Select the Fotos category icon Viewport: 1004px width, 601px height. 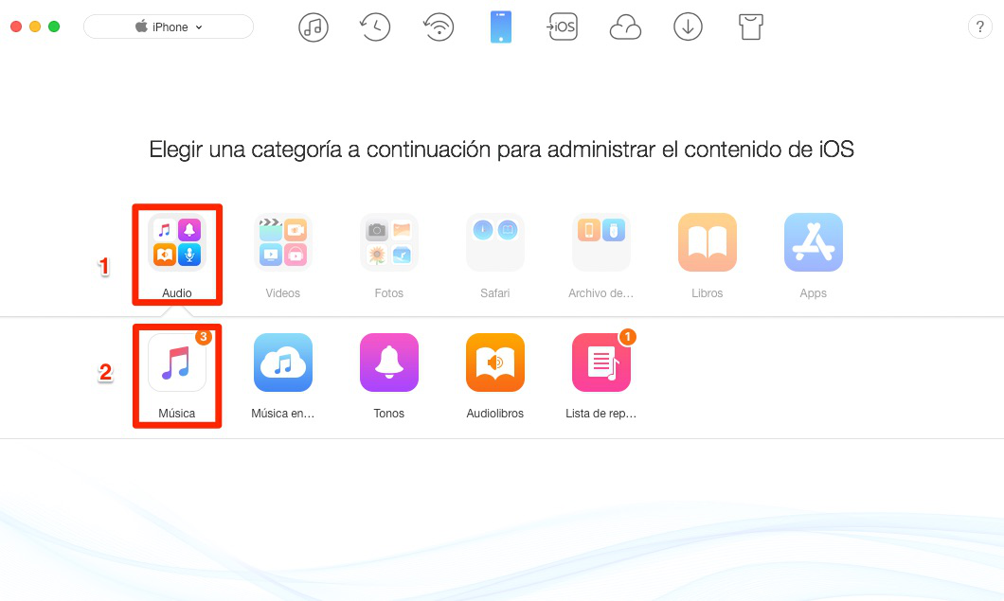389,242
